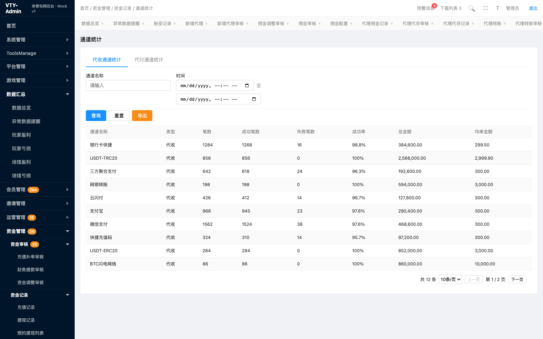Close the 新增代理 tab
Screen dimensions: 543x339
[x=206, y=24]
